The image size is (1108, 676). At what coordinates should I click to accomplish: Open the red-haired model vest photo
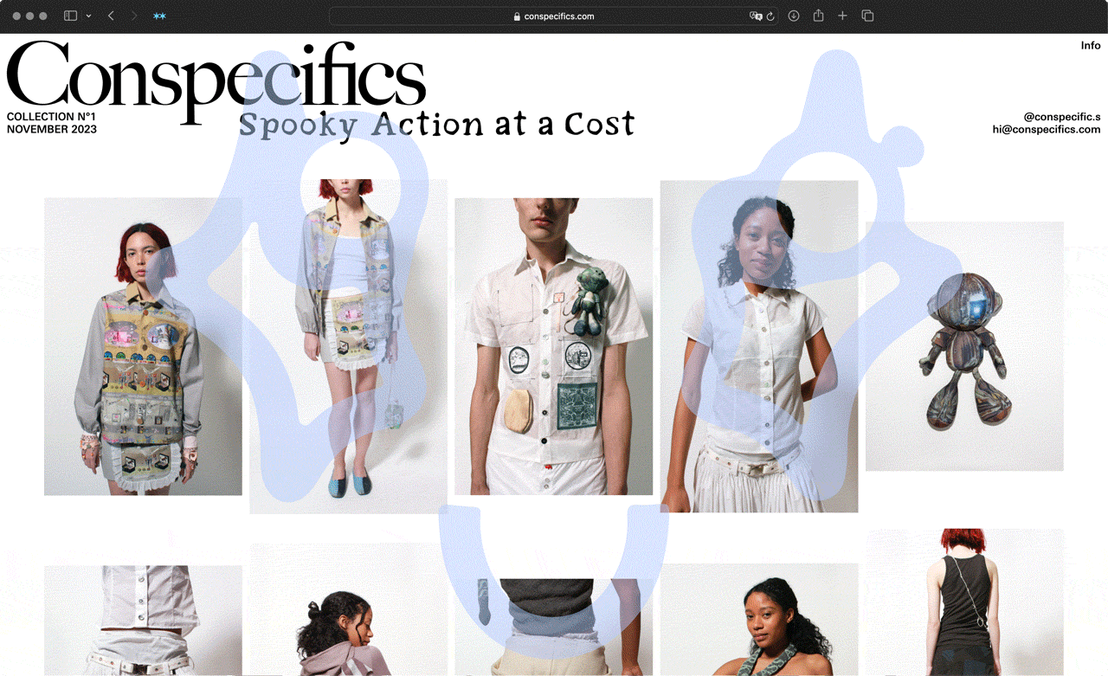(143, 346)
